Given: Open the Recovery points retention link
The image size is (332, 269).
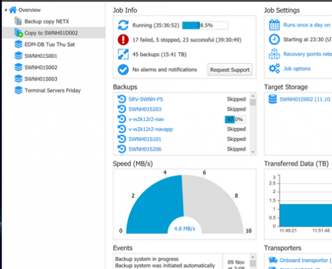Looking at the screenshot, I should click(308, 54).
